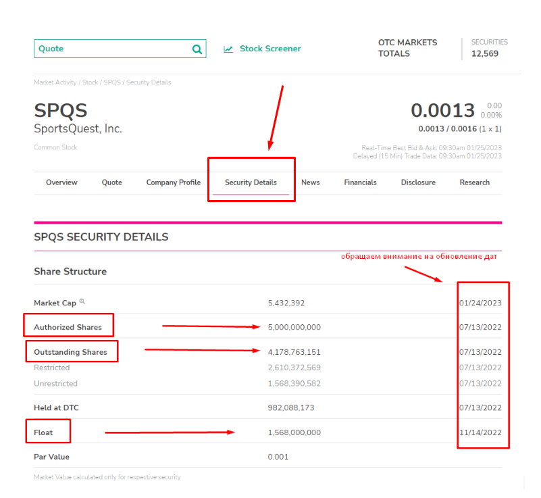The height and width of the screenshot is (498, 541).
Task: Click the Par Value label
Action: point(52,457)
